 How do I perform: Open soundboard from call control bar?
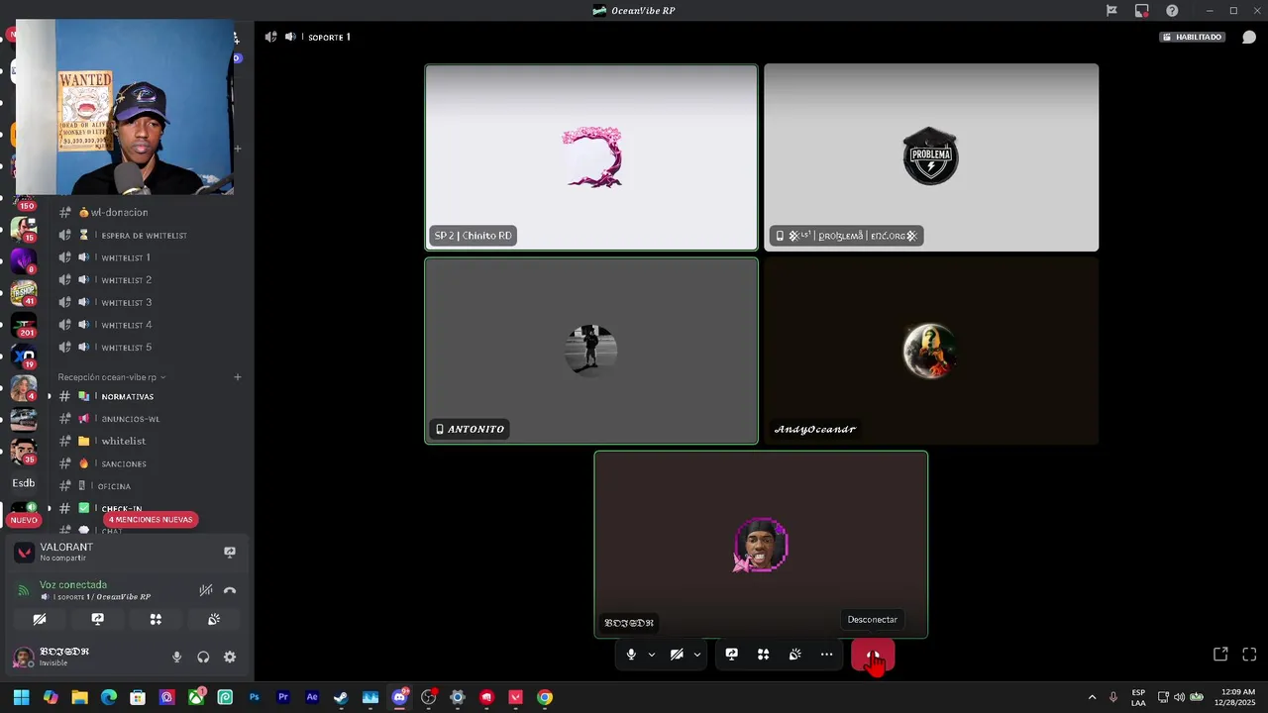[x=794, y=655]
